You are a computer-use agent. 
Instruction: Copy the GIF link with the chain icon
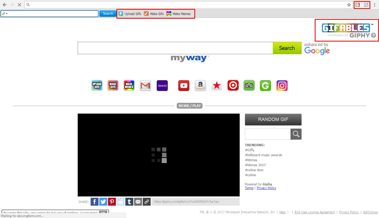click(147, 202)
